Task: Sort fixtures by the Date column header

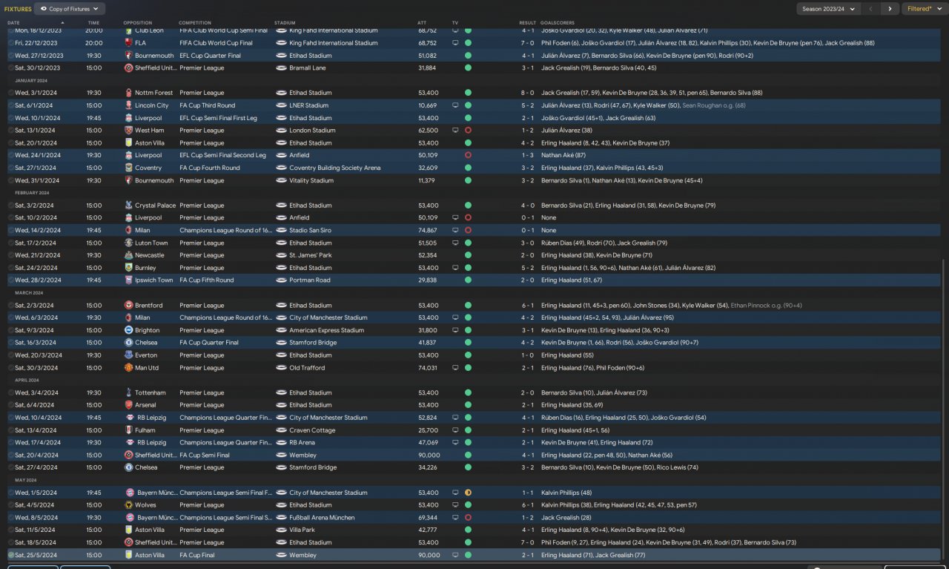Action: pyautogui.click(x=14, y=23)
